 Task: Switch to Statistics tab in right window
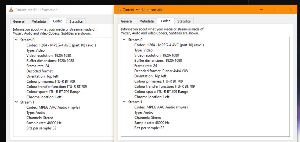point(184,21)
